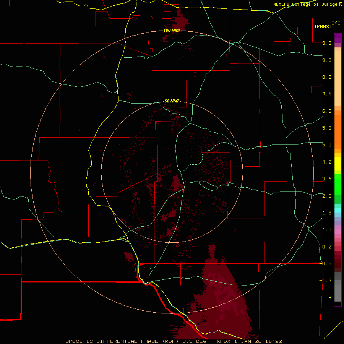Click the 5.0 scale value
This screenshot has height=344, width=344.
tap(327, 145)
